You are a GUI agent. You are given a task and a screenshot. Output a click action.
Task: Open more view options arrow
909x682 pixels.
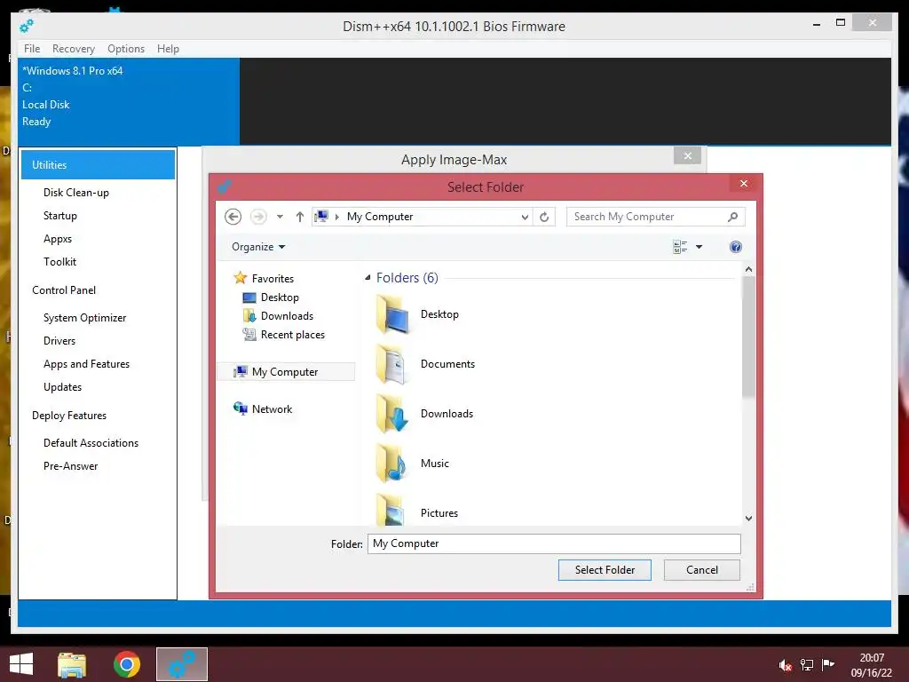700,247
